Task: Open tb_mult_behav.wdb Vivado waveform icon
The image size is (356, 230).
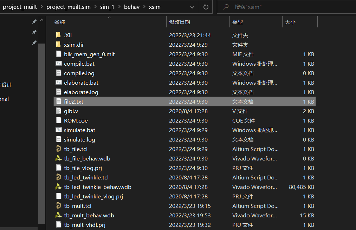Action: (x=59, y=215)
